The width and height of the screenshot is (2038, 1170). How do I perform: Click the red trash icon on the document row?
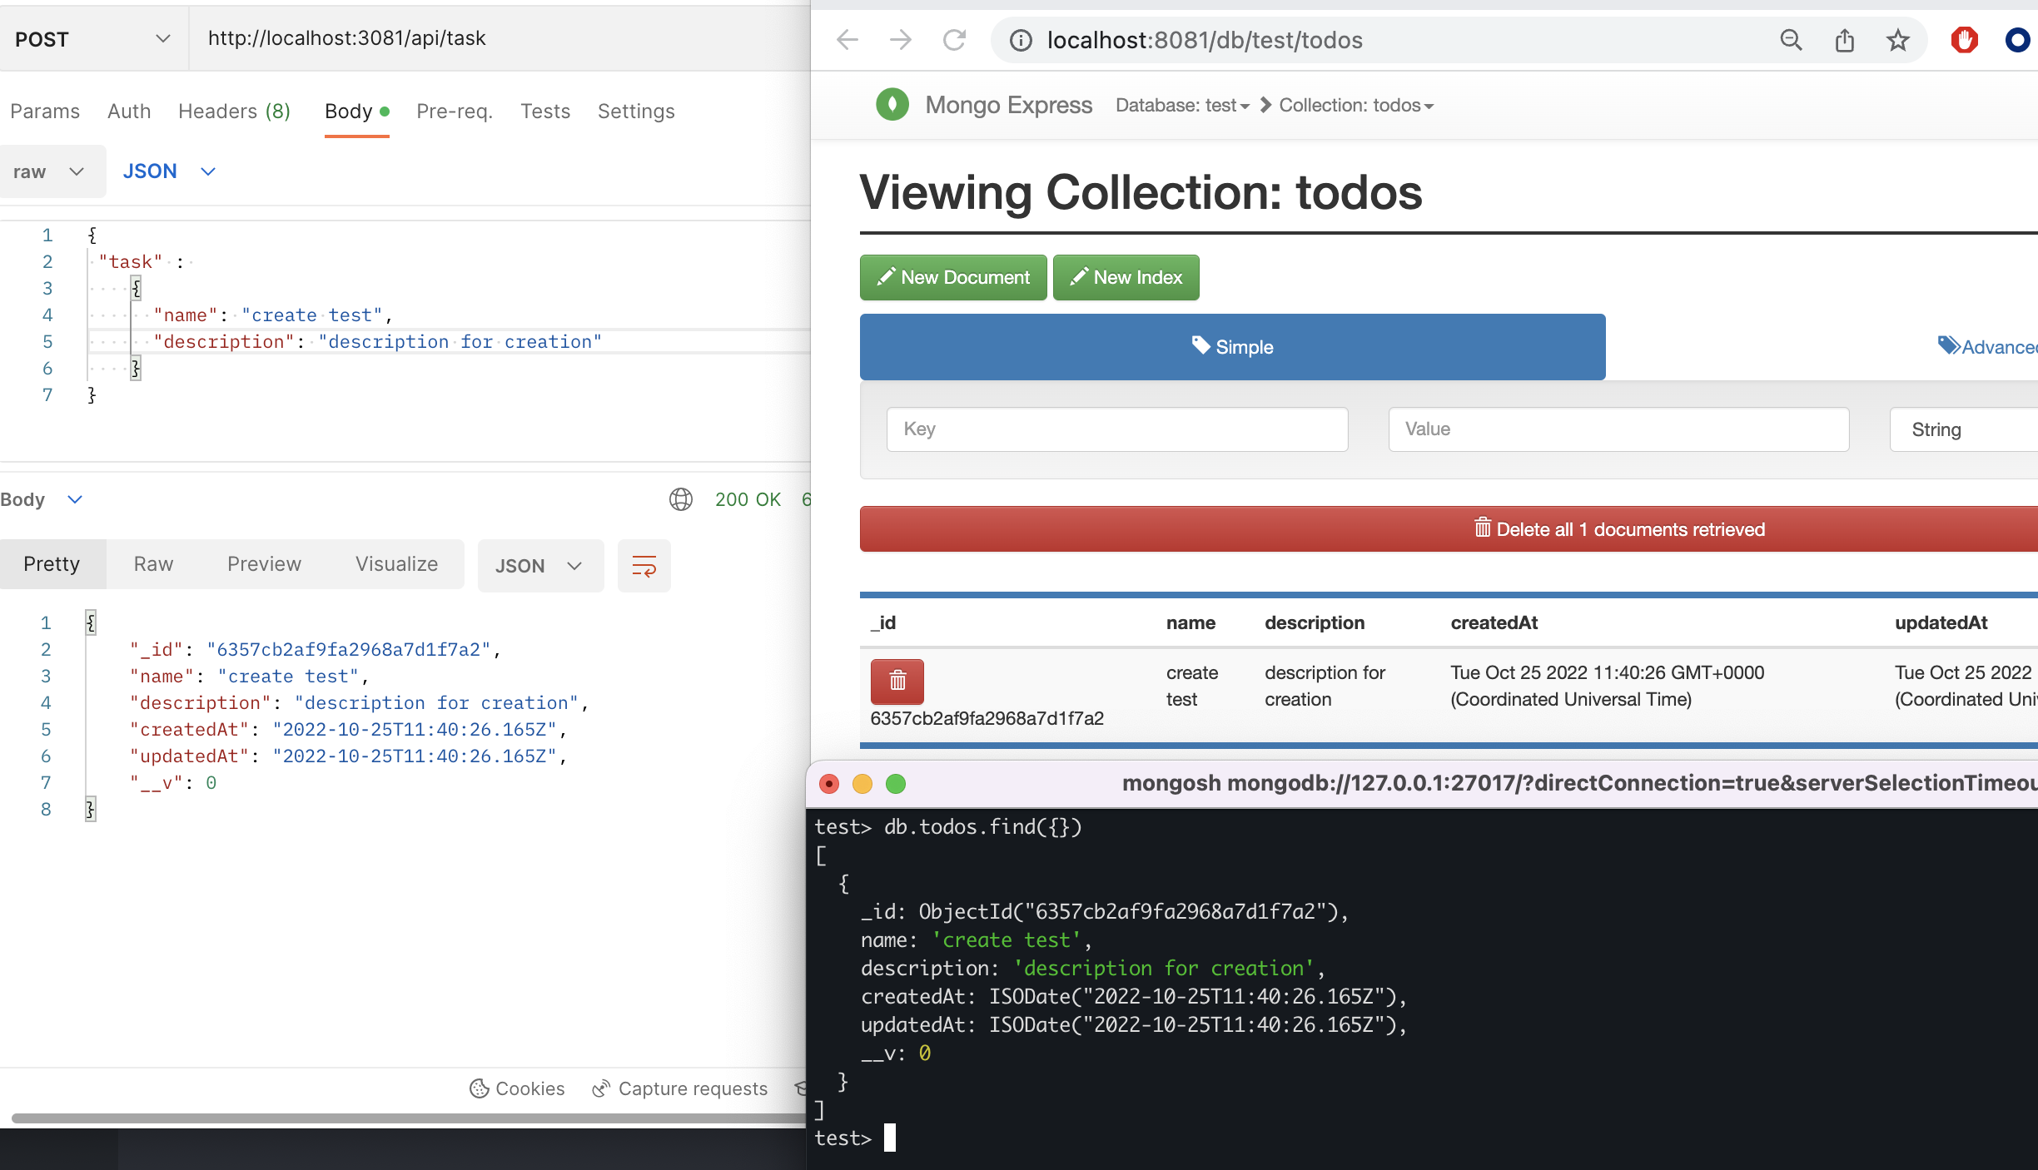897,682
